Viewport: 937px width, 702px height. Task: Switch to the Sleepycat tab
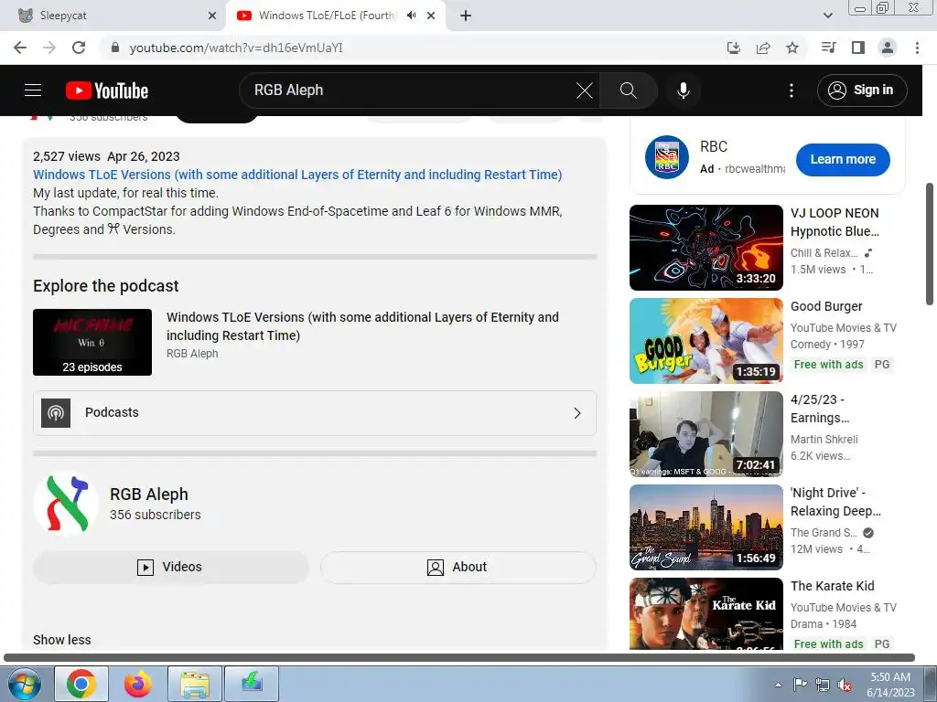tap(113, 16)
